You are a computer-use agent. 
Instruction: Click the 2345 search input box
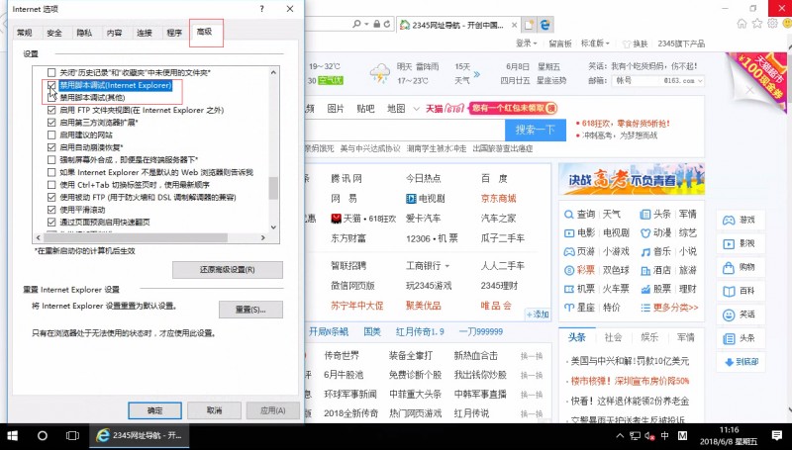(404, 131)
